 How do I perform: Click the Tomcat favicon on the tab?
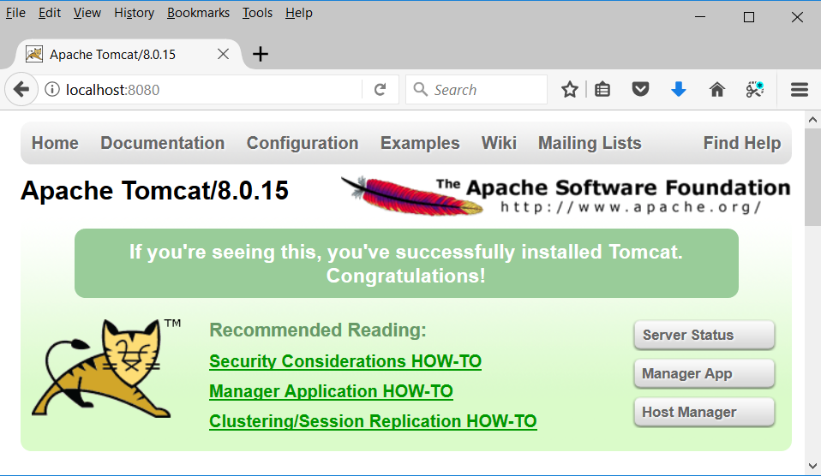(34, 54)
